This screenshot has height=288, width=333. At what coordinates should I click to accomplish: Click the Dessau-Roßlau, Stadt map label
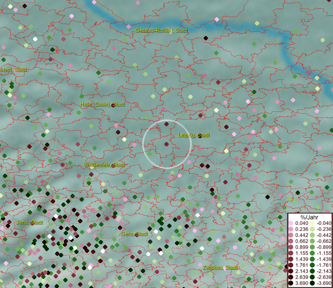(161, 30)
